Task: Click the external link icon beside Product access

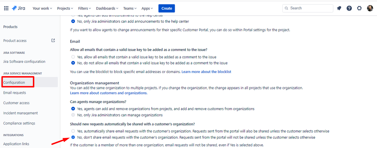Action: pyautogui.click(x=53, y=41)
